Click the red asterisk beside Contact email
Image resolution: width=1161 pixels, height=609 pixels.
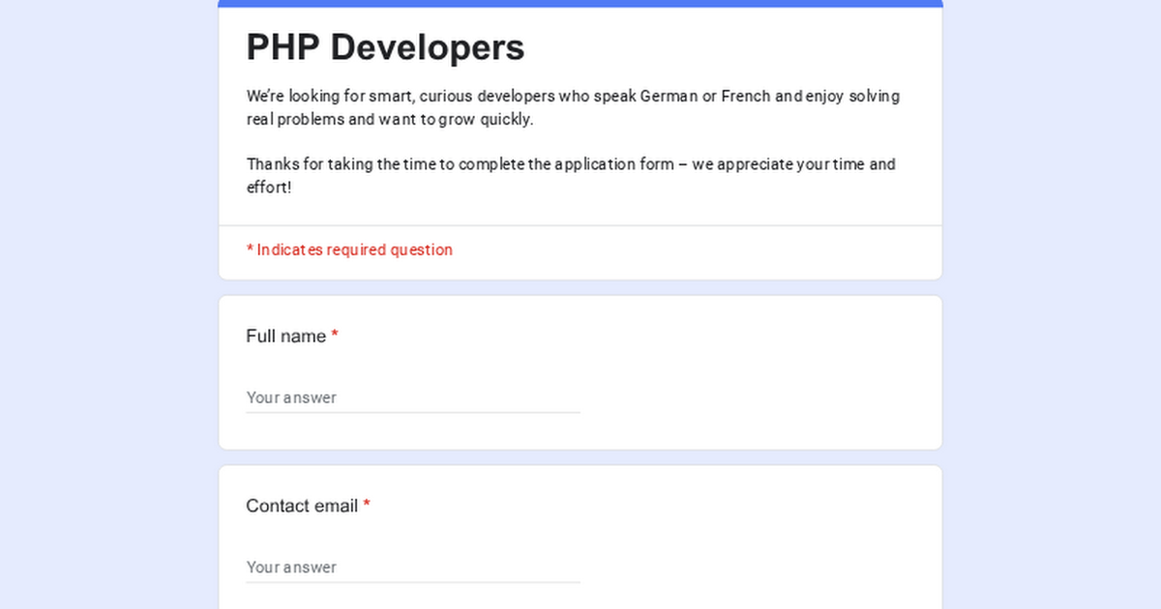pos(367,506)
